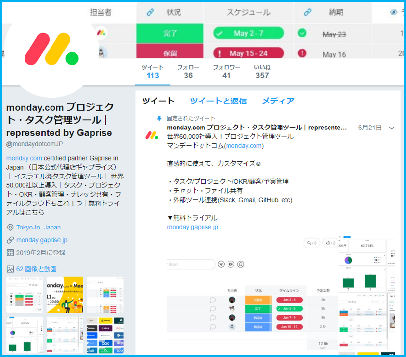This screenshot has height=357, width=406.
Task: Toggle the eye icon in the header banner
Action: point(393,12)
